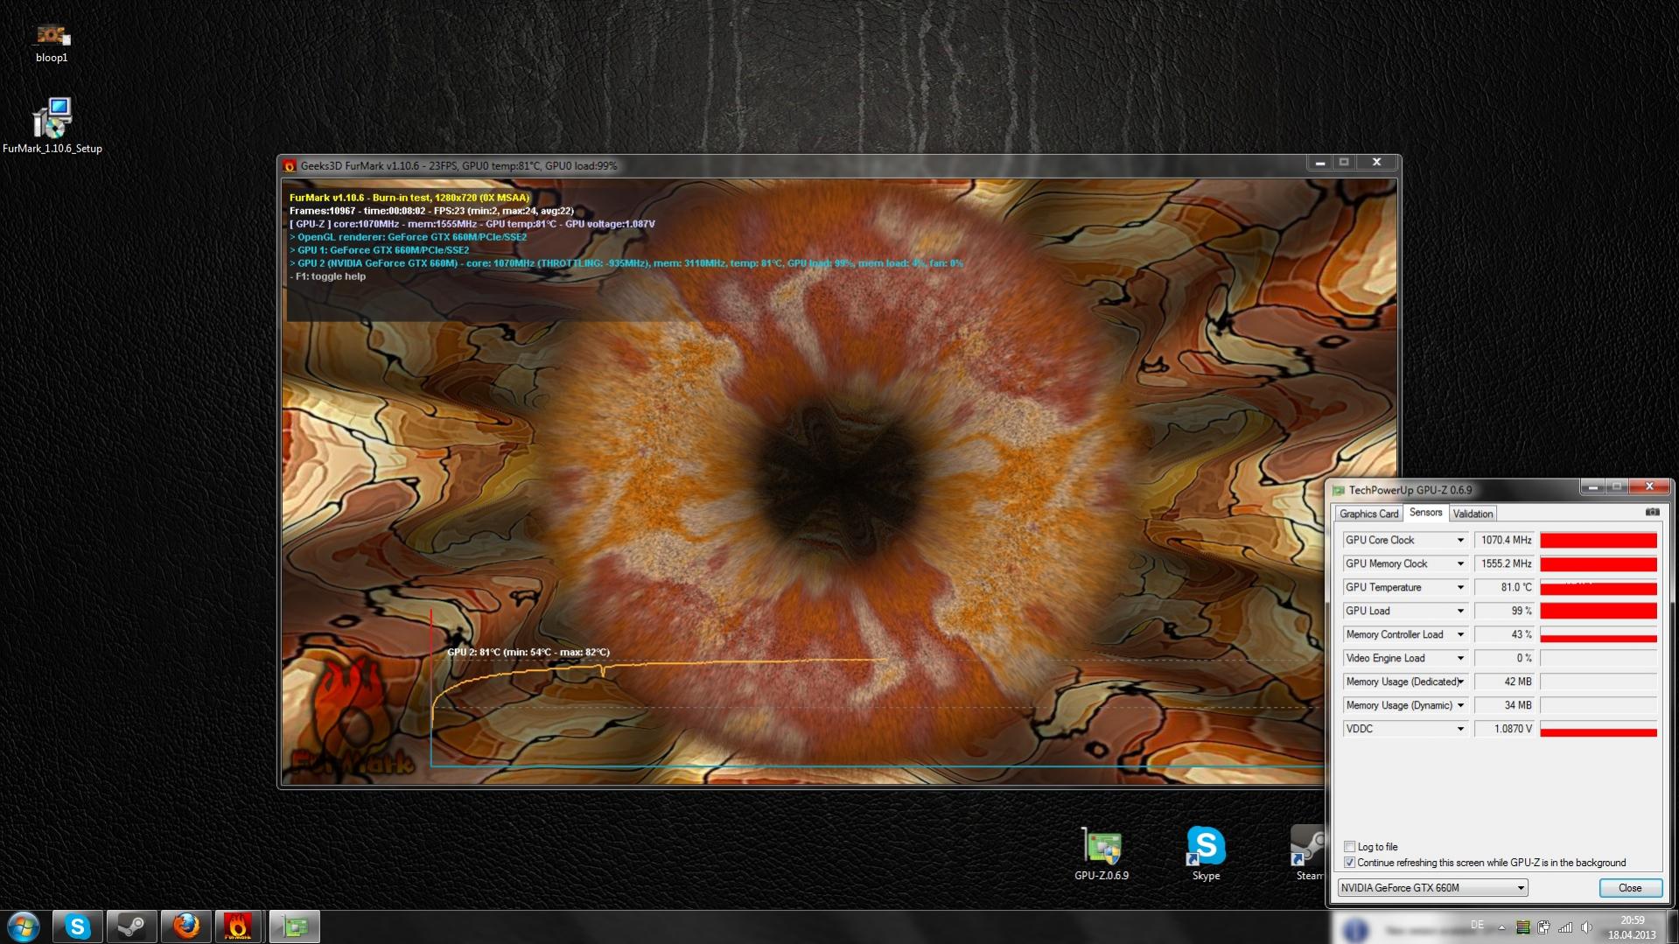The image size is (1679, 944).
Task: Click the DE language indicator
Action: coord(1478,925)
